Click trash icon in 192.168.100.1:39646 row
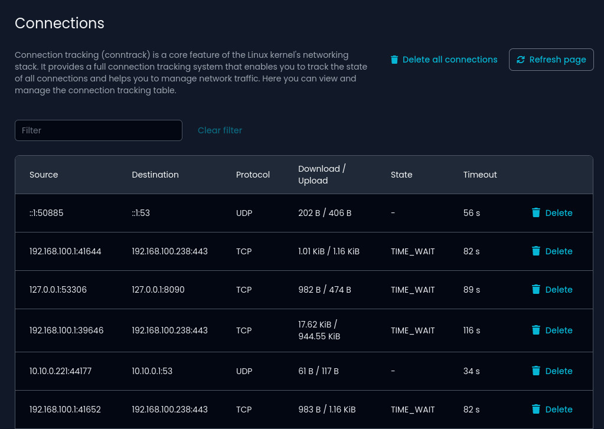This screenshot has height=429, width=604. point(536,330)
